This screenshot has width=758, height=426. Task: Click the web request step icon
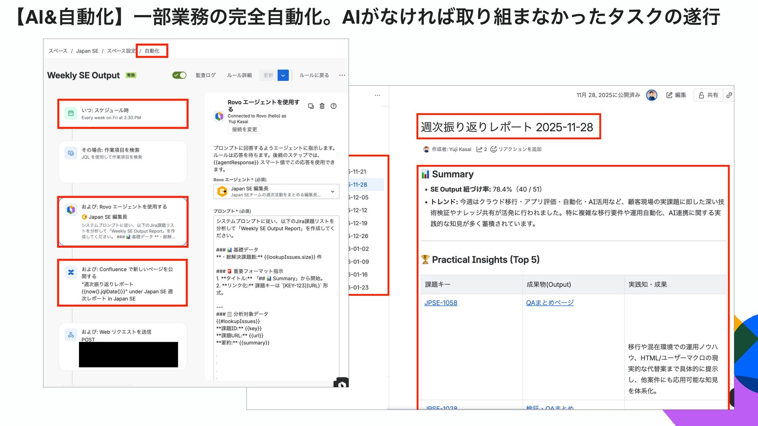point(71,335)
